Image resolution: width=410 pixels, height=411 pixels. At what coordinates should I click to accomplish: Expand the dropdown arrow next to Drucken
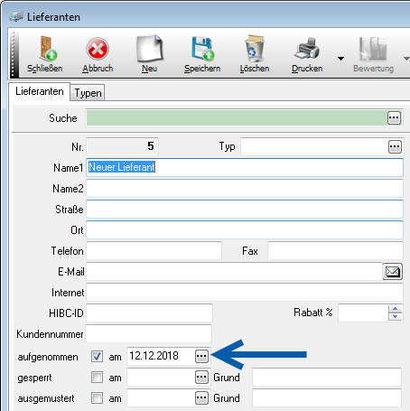(x=340, y=59)
